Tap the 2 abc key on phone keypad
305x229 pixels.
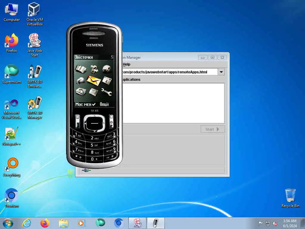94,138
